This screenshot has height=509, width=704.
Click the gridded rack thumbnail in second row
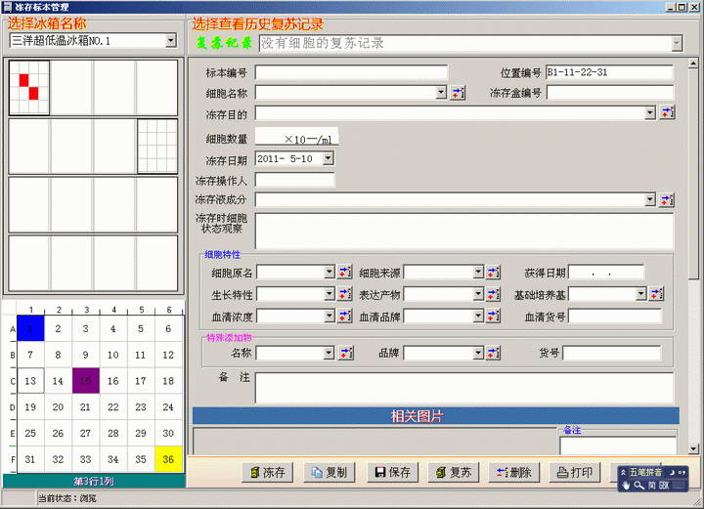point(157,147)
